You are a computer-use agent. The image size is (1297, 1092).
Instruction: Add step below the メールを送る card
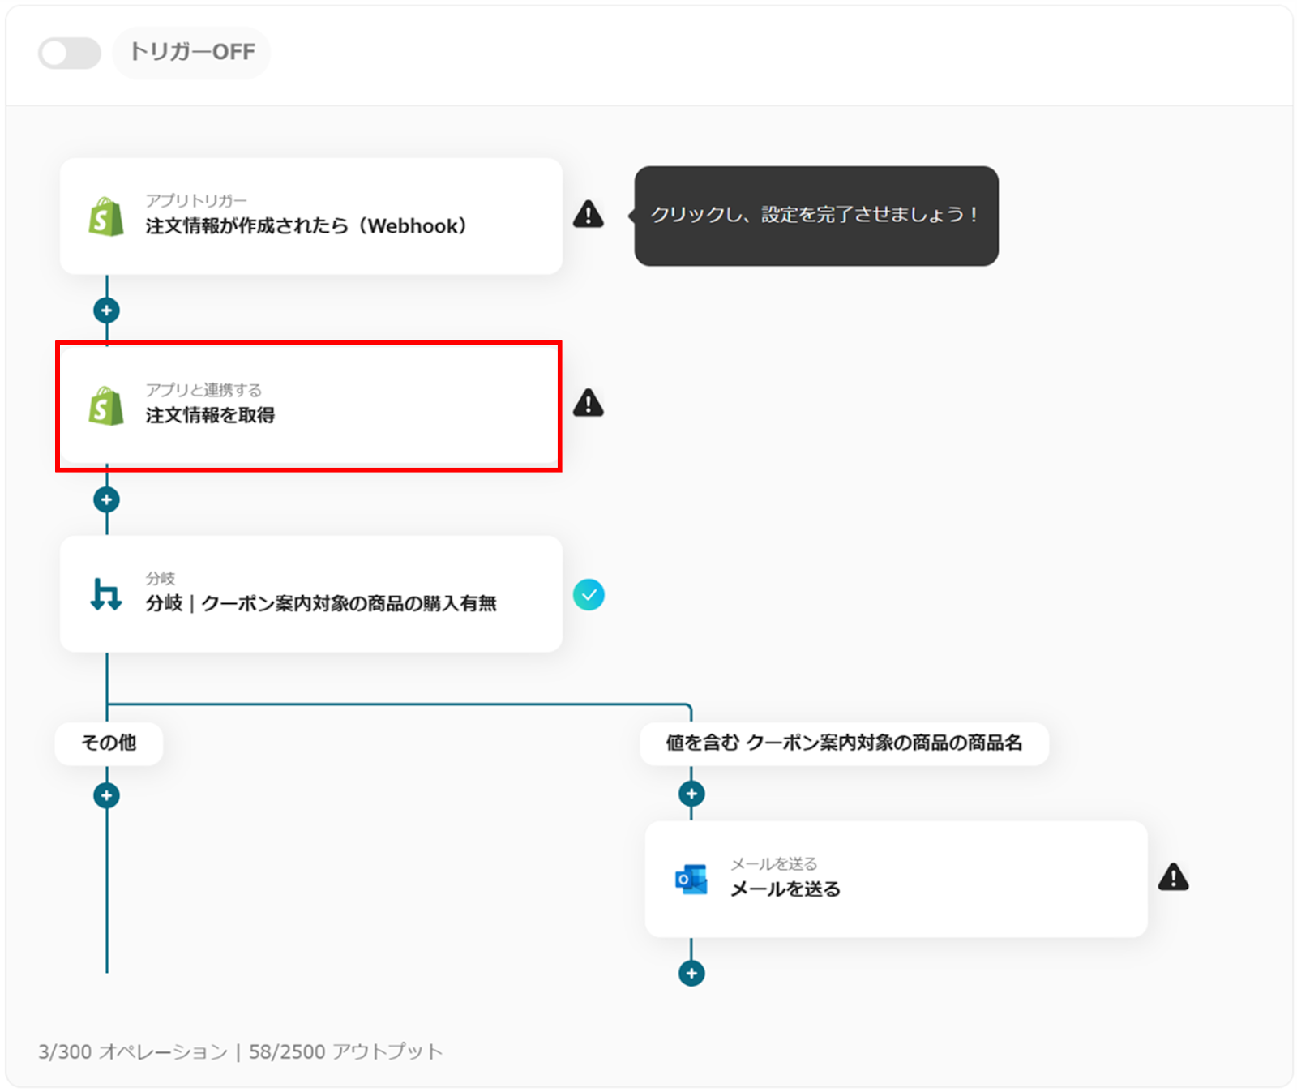click(x=691, y=973)
